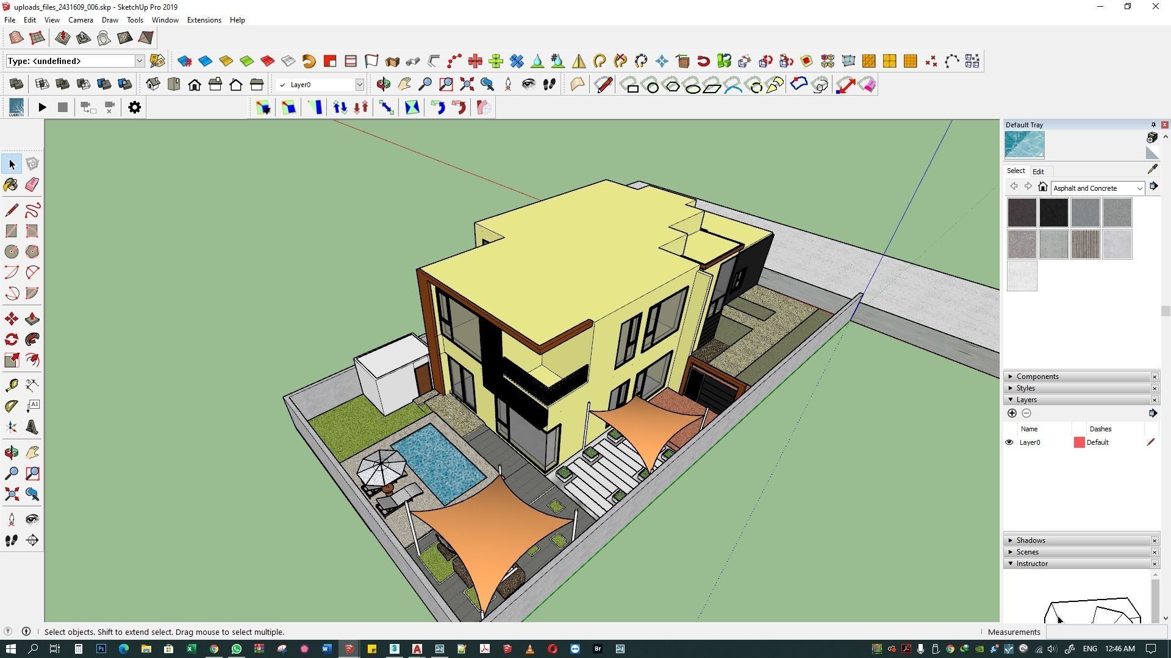Viewport: 1171px width, 658px height.
Task: Open Microsoft Word from the taskbar
Action: coord(326,649)
